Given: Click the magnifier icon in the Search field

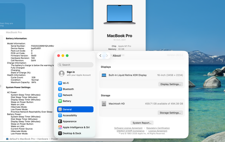Looking at the screenshot, I should click(60, 65).
